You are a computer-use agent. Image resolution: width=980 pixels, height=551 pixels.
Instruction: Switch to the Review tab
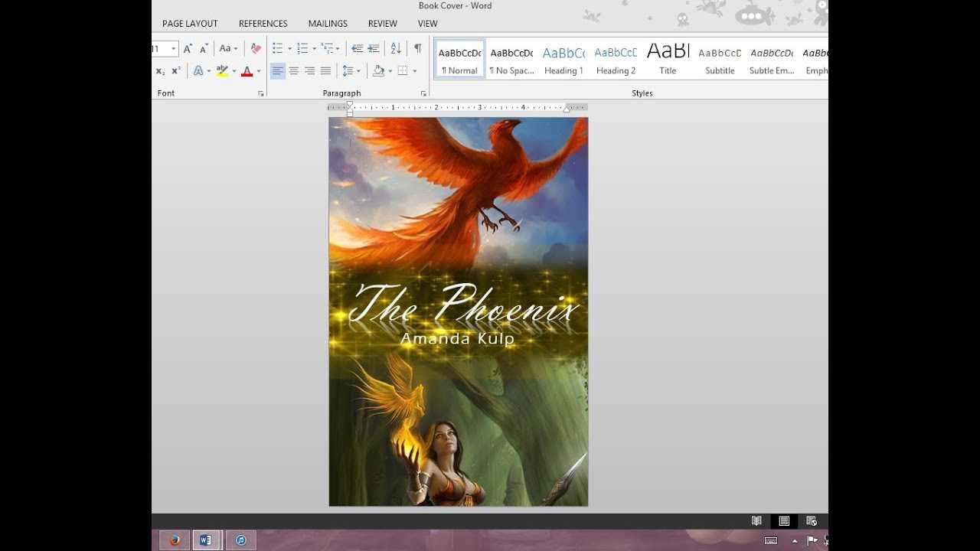(382, 24)
